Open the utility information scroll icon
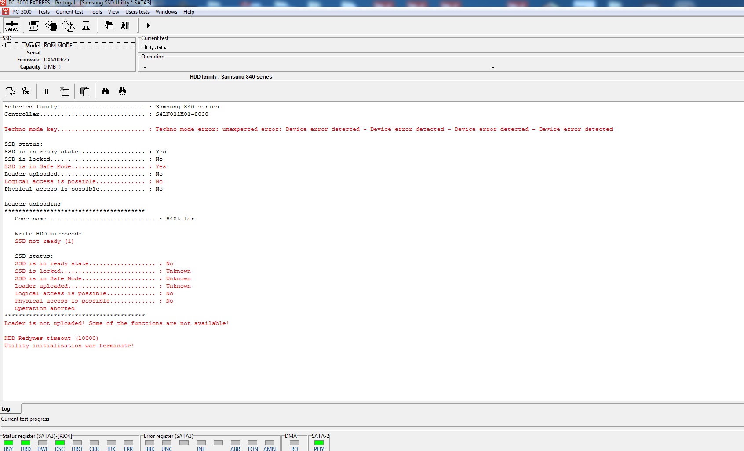Image resolution: width=744 pixels, height=451 pixels. pos(34,26)
